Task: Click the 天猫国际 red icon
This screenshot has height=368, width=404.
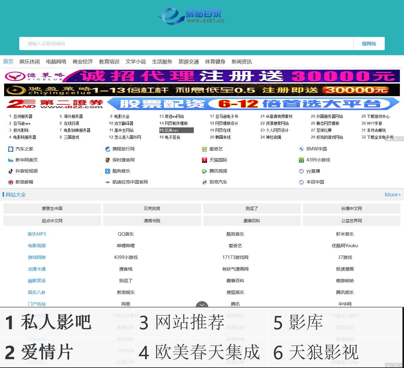Action: tap(205, 160)
